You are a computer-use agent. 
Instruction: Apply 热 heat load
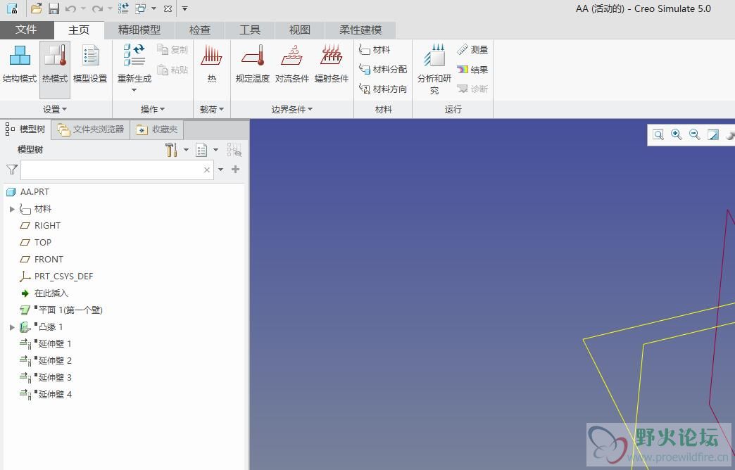(x=211, y=64)
